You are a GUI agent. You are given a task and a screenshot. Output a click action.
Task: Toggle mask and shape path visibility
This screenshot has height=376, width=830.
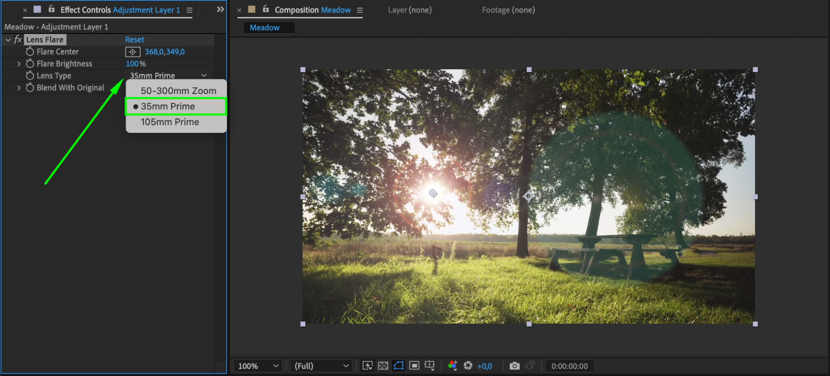click(399, 366)
